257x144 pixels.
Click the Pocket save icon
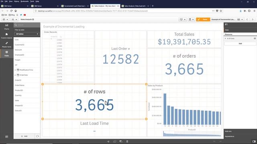(x=217, y=11)
